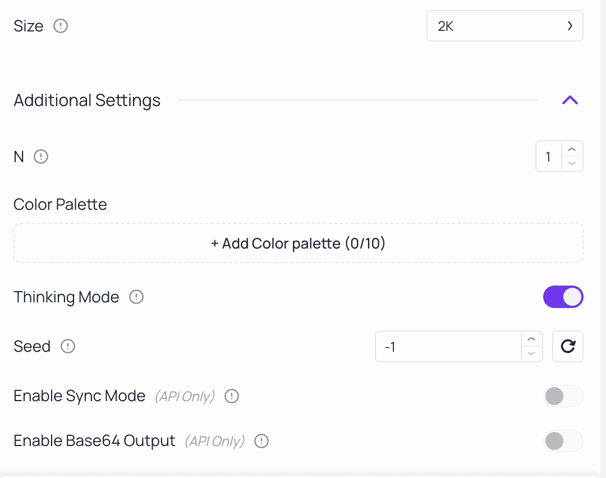The width and height of the screenshot is (606, 478).
Task: Turn off the Thinking Mode switch
Action: click(x=563, y=297)
